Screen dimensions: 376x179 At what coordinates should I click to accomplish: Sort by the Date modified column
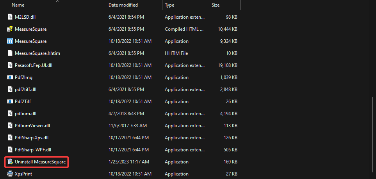point(123,5)
